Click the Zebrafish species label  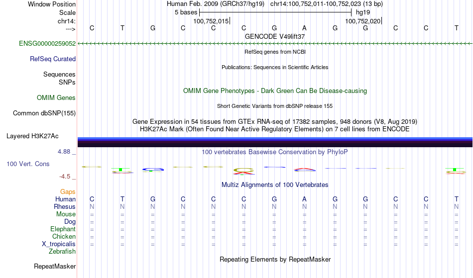[x=62, y=251]
